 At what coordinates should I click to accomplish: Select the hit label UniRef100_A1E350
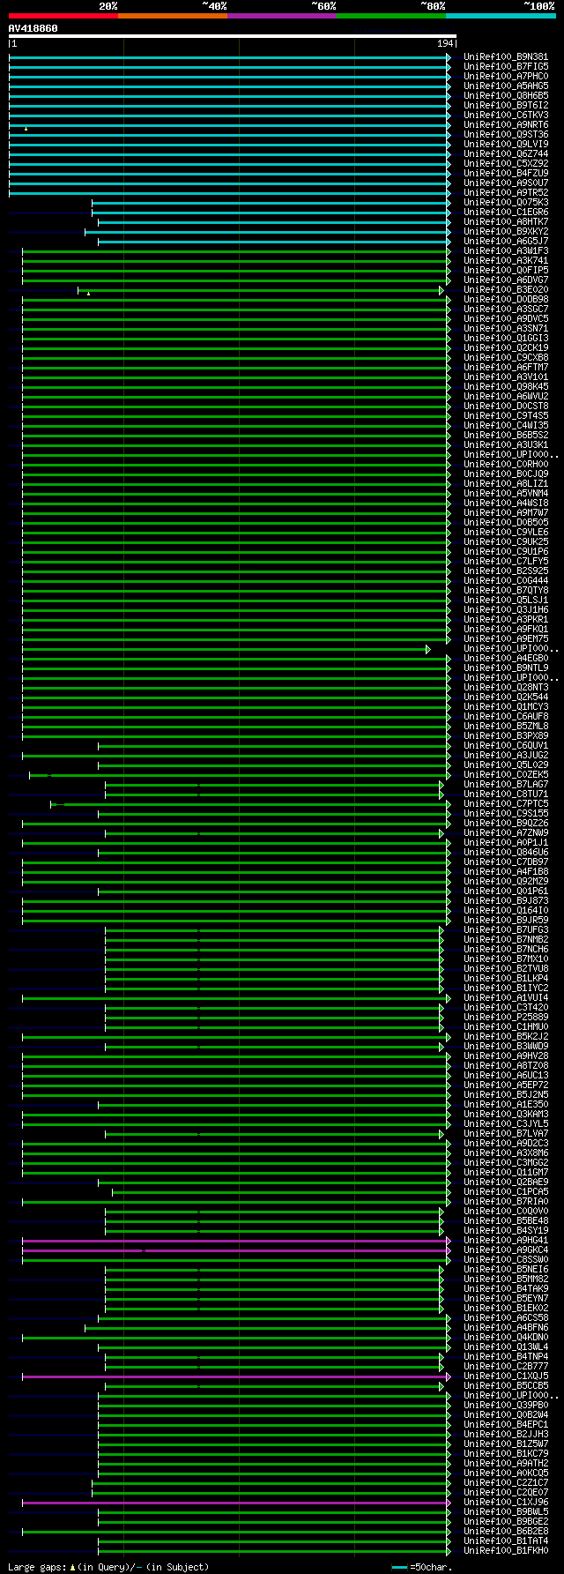pos(506,1104)
